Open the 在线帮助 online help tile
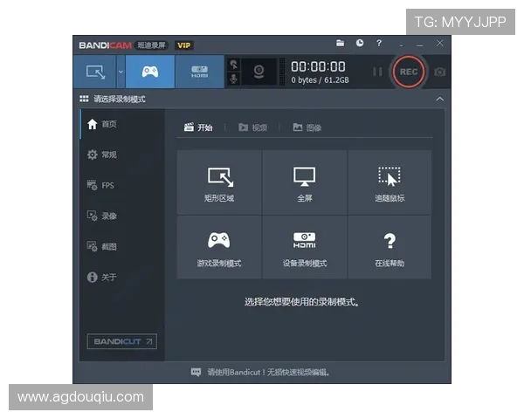This screenshot has width=524, height=419. coord(390,247)
